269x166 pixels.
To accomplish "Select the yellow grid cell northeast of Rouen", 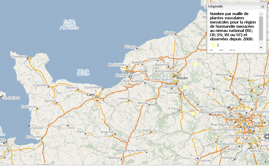I will pyautogui.click(x=196, y=64).
